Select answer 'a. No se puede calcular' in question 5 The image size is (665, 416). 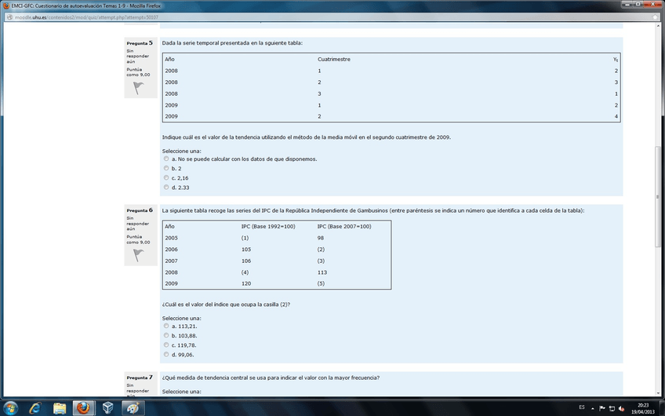166,159
